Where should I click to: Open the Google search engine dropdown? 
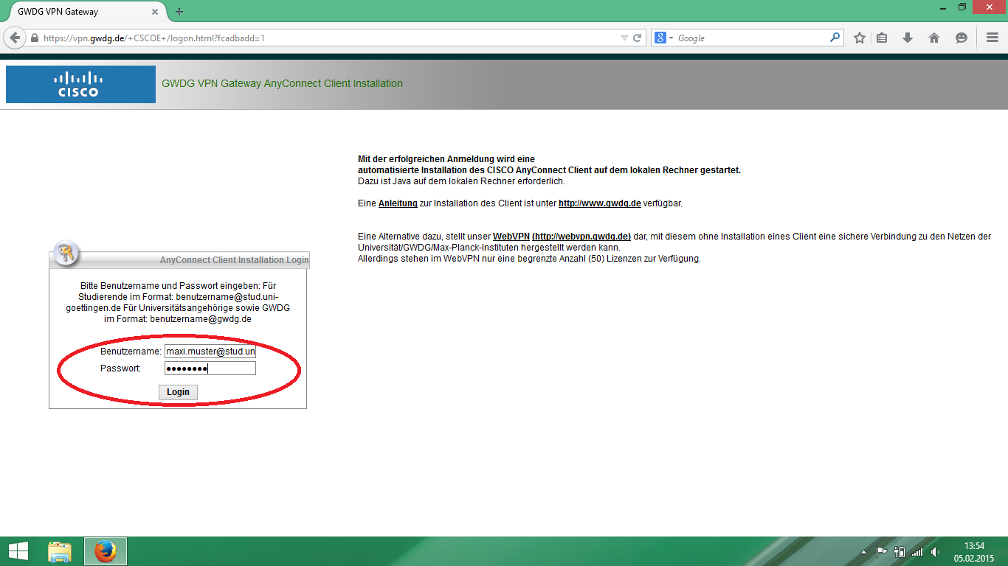click(664, 38)
